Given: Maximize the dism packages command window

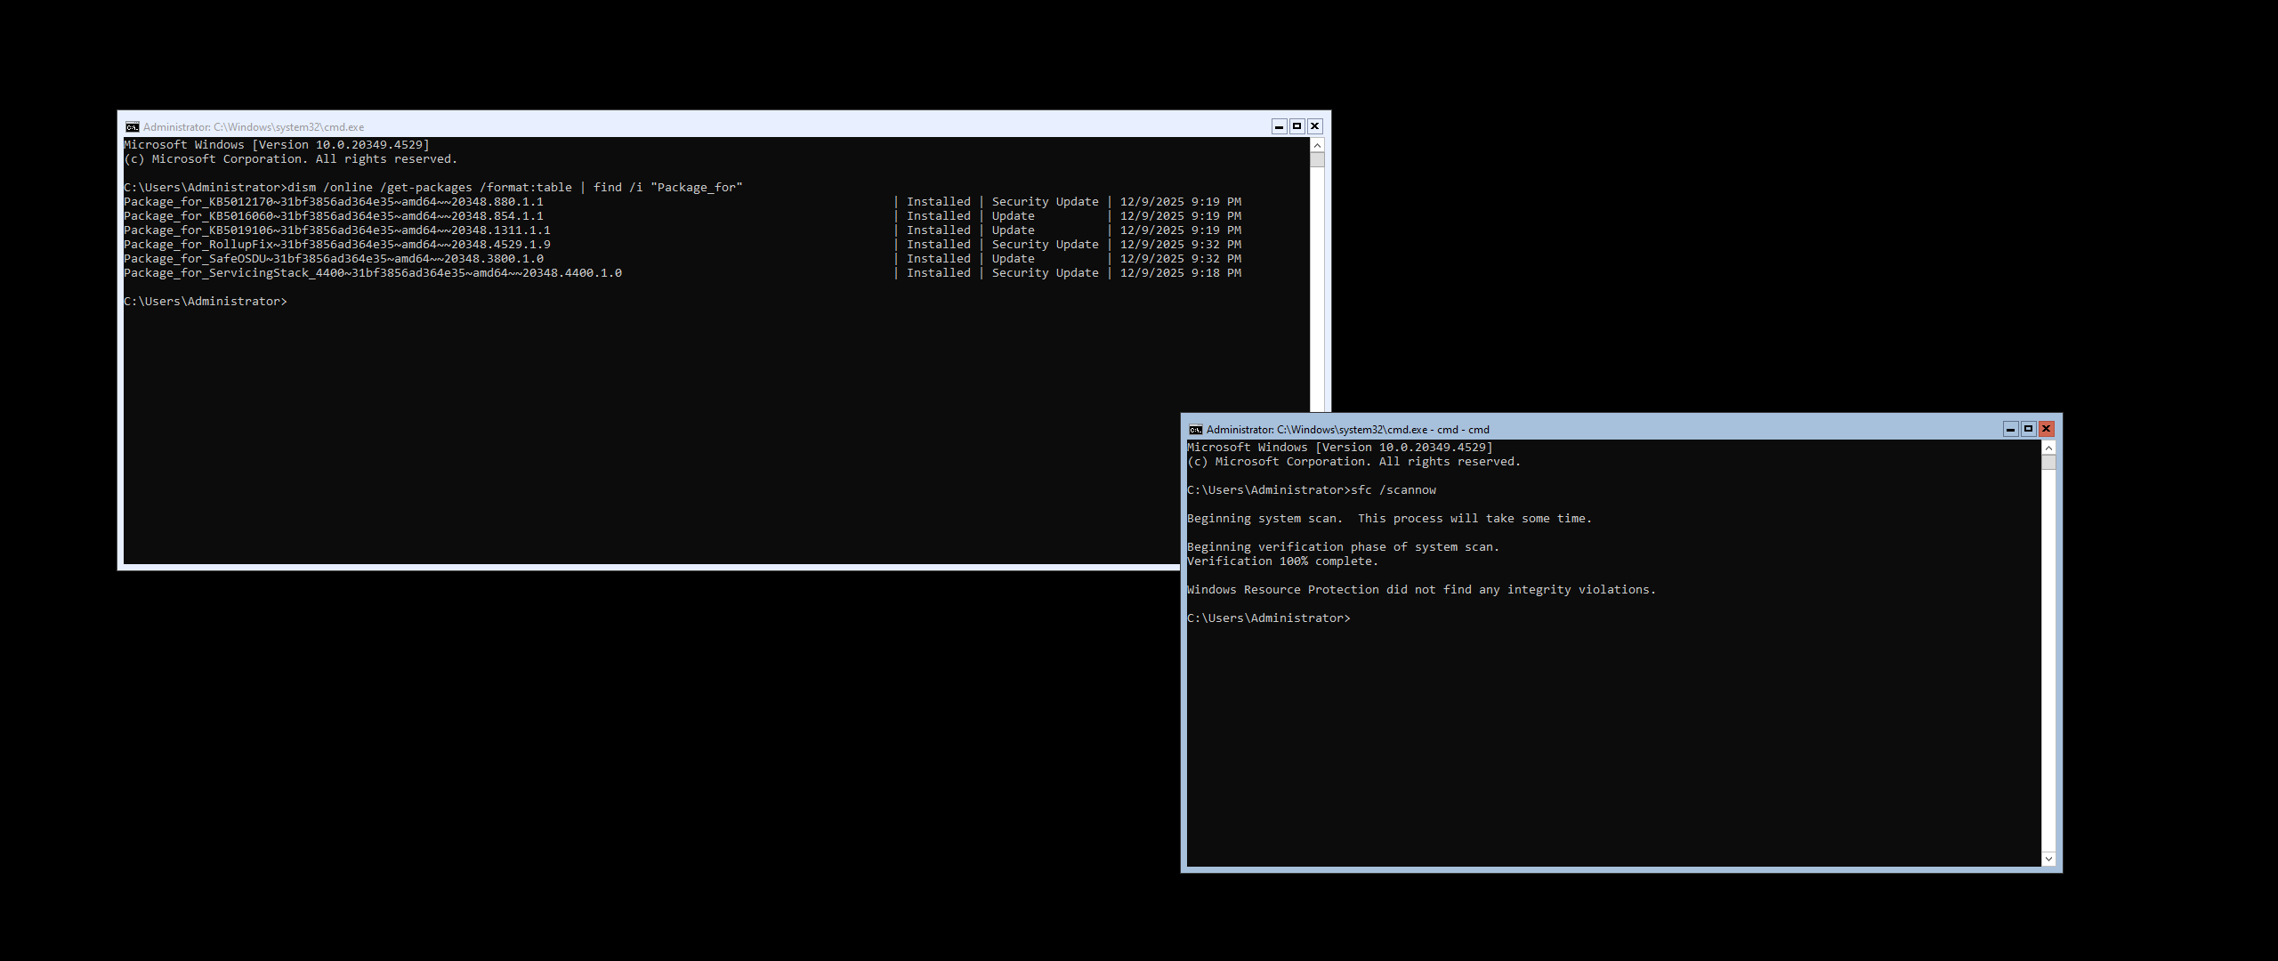Looking at the screenshot, I should point(1297,126).
